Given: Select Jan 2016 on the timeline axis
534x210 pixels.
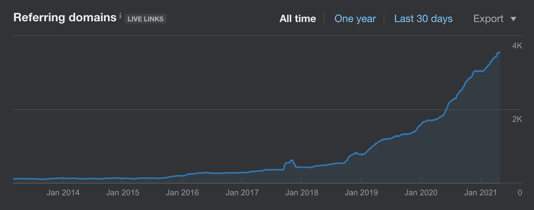Looking at the screenshot, I should [182, 193].
